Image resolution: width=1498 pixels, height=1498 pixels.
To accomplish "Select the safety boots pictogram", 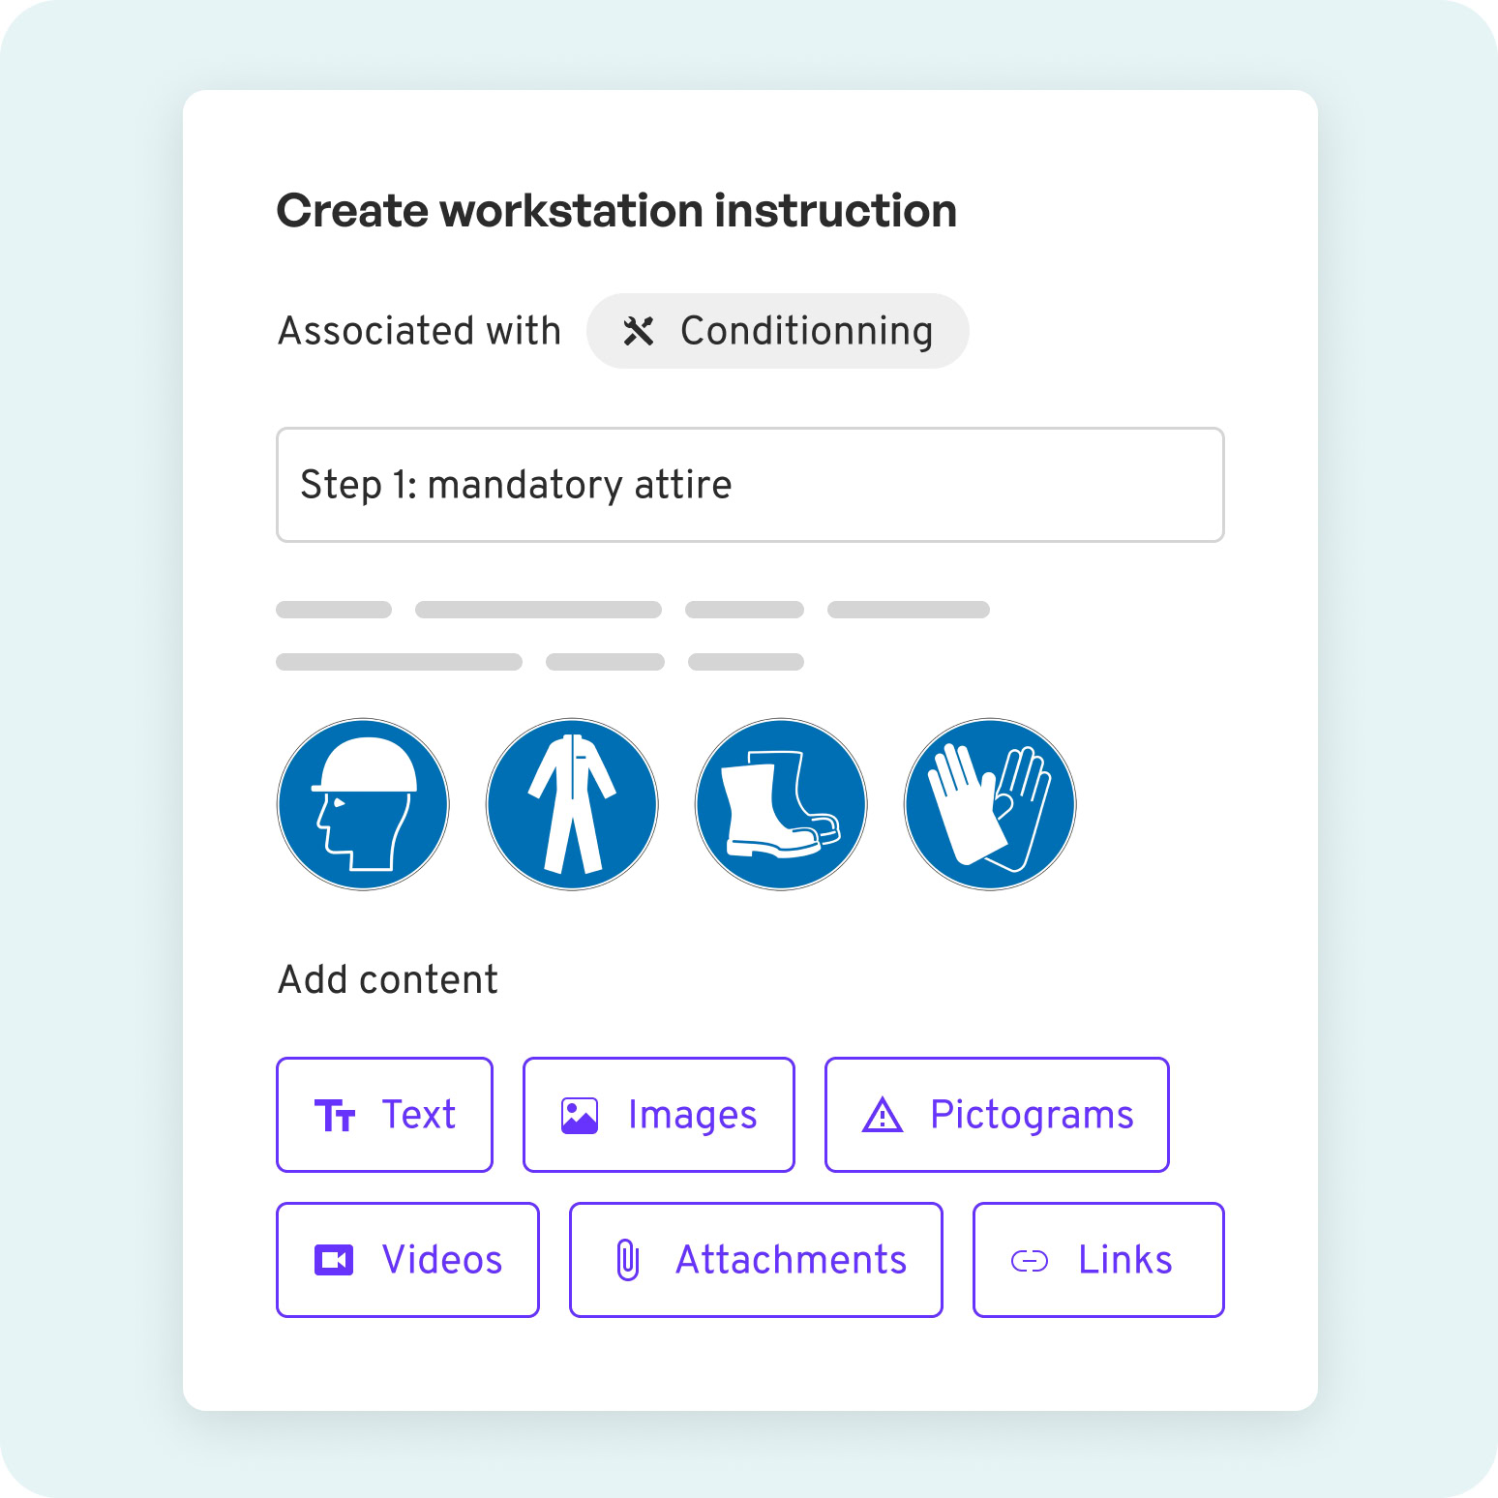I will 781,804.
